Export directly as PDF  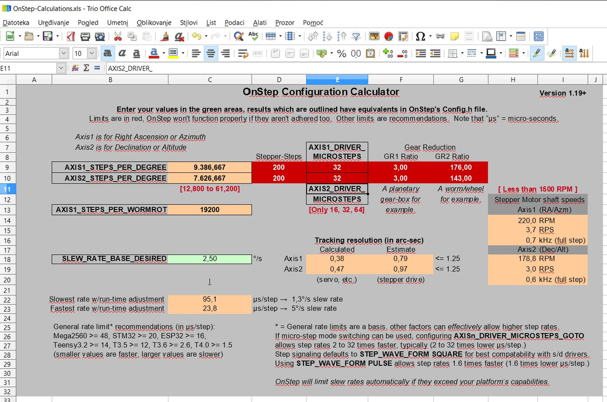pyautogui.click(x=71, y=36)
